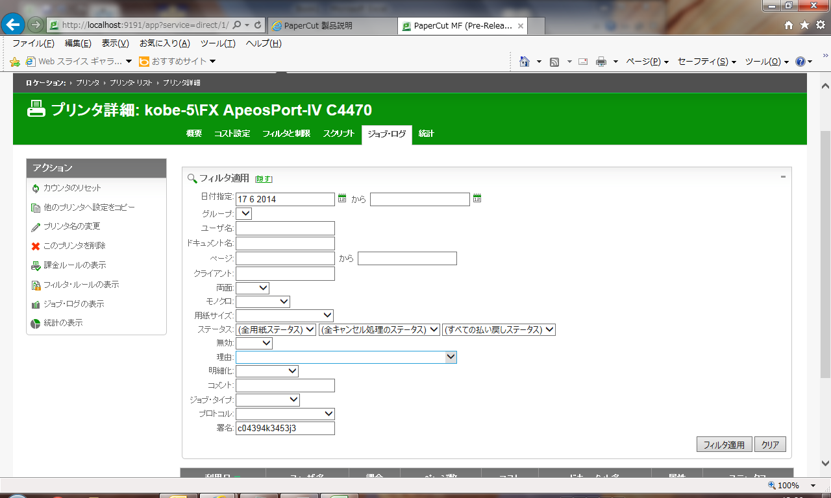This screenshot has height=498, width=831.
Task: Open the end date calendar icon
Action: [x=477, y=198]
